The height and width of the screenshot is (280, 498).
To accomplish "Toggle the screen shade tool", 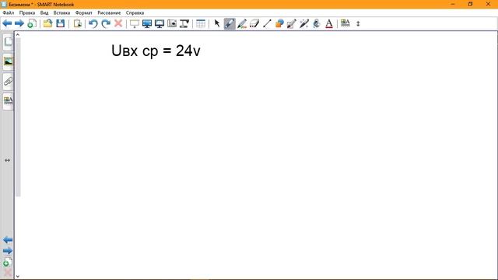I will click(135, 23).
